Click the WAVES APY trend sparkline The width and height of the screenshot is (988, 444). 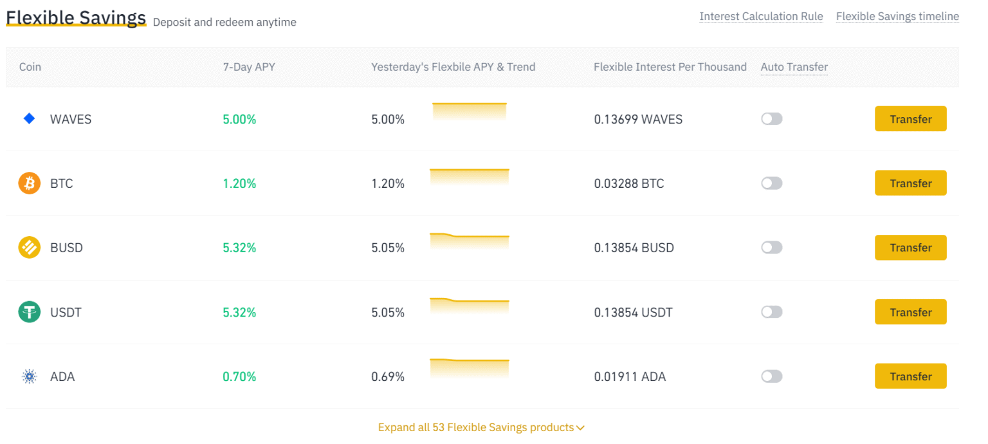pos(469,111)
